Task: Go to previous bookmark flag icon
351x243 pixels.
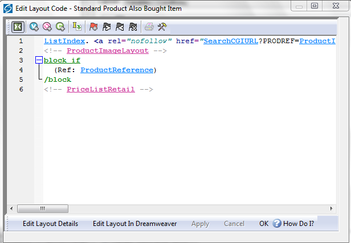Action: click(x=120, y=26)
